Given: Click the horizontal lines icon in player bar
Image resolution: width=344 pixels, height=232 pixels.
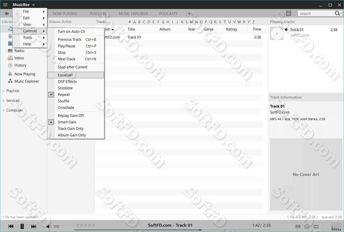Looking at the screenshot, I should point(316,226).
